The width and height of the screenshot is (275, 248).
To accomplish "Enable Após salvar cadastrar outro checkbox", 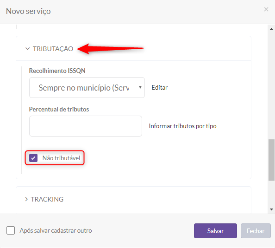I will click(x=11, y=230).
